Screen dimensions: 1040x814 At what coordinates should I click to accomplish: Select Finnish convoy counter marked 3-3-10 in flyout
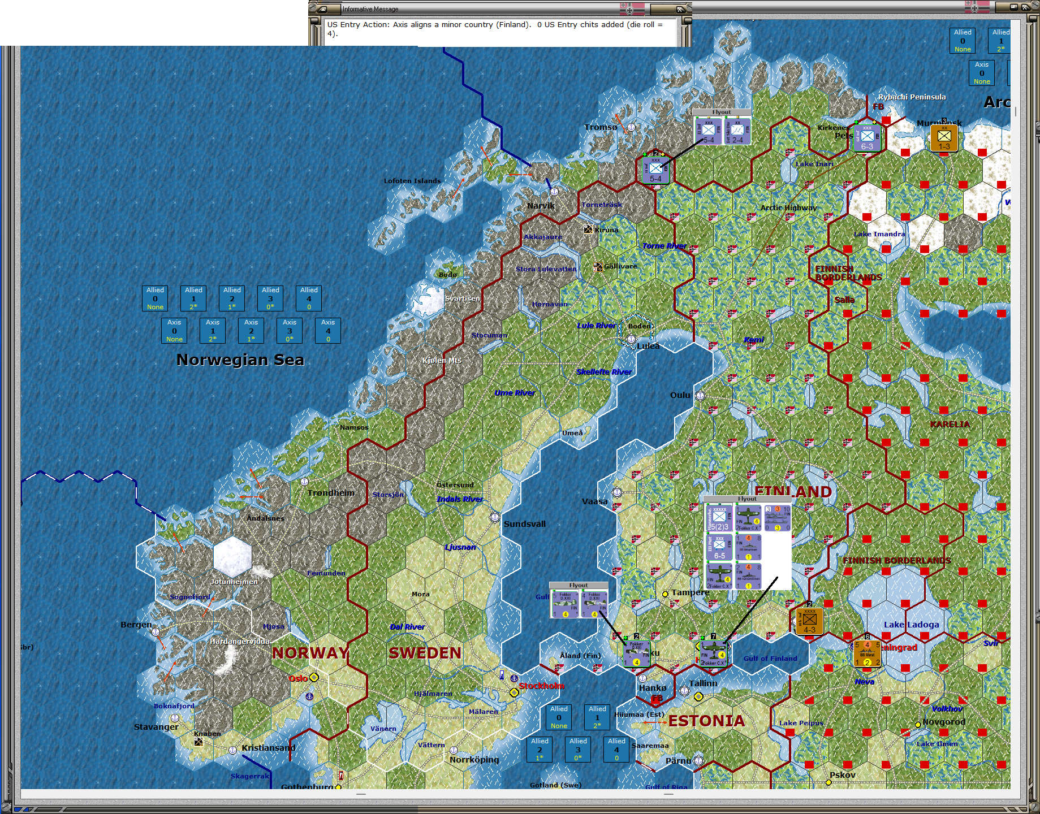coord(777,518)
